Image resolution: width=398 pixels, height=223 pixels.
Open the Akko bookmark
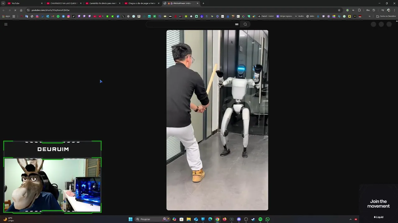310,16
